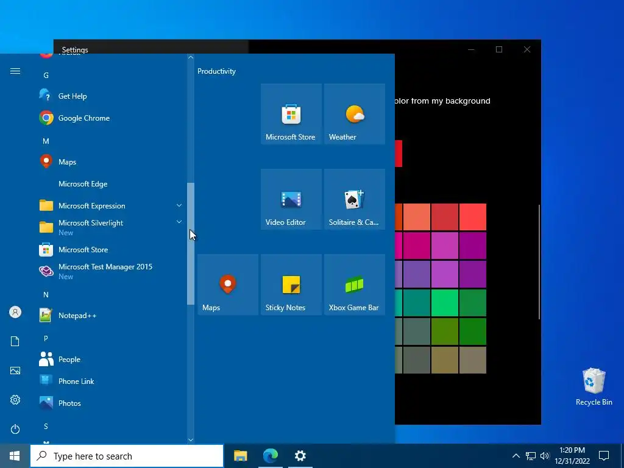
Task: Open the Xbox Game Bar tile
Action: 355,285
